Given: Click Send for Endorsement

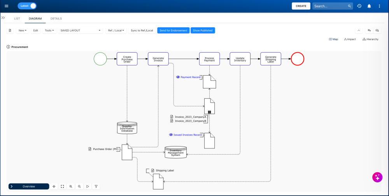Looking at the screenshot, I should [173, 30].
